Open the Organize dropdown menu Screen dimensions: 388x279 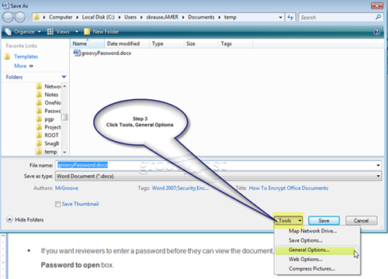(x=28, y=32)
